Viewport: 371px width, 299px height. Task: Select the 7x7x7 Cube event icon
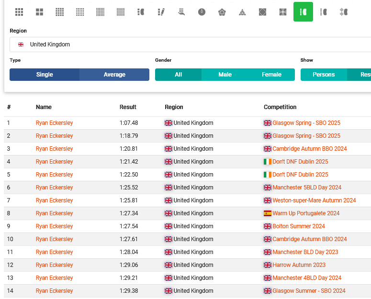coord(121,12)
